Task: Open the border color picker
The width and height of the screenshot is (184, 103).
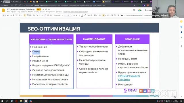Action: (45, 15)
